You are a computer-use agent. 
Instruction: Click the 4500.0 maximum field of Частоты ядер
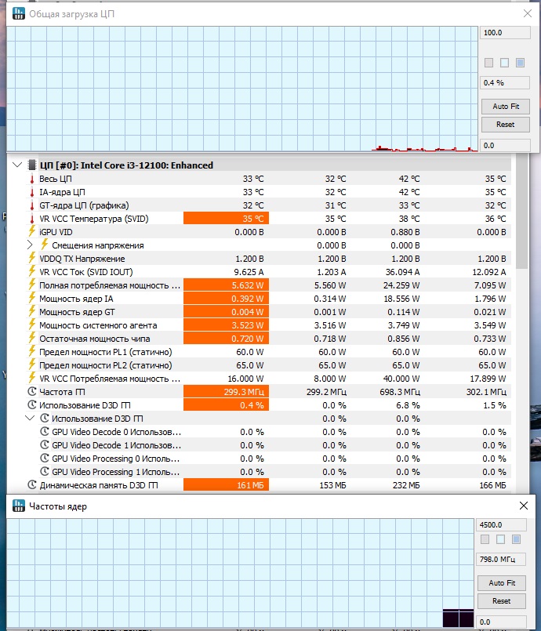click(x=502, y=524)
